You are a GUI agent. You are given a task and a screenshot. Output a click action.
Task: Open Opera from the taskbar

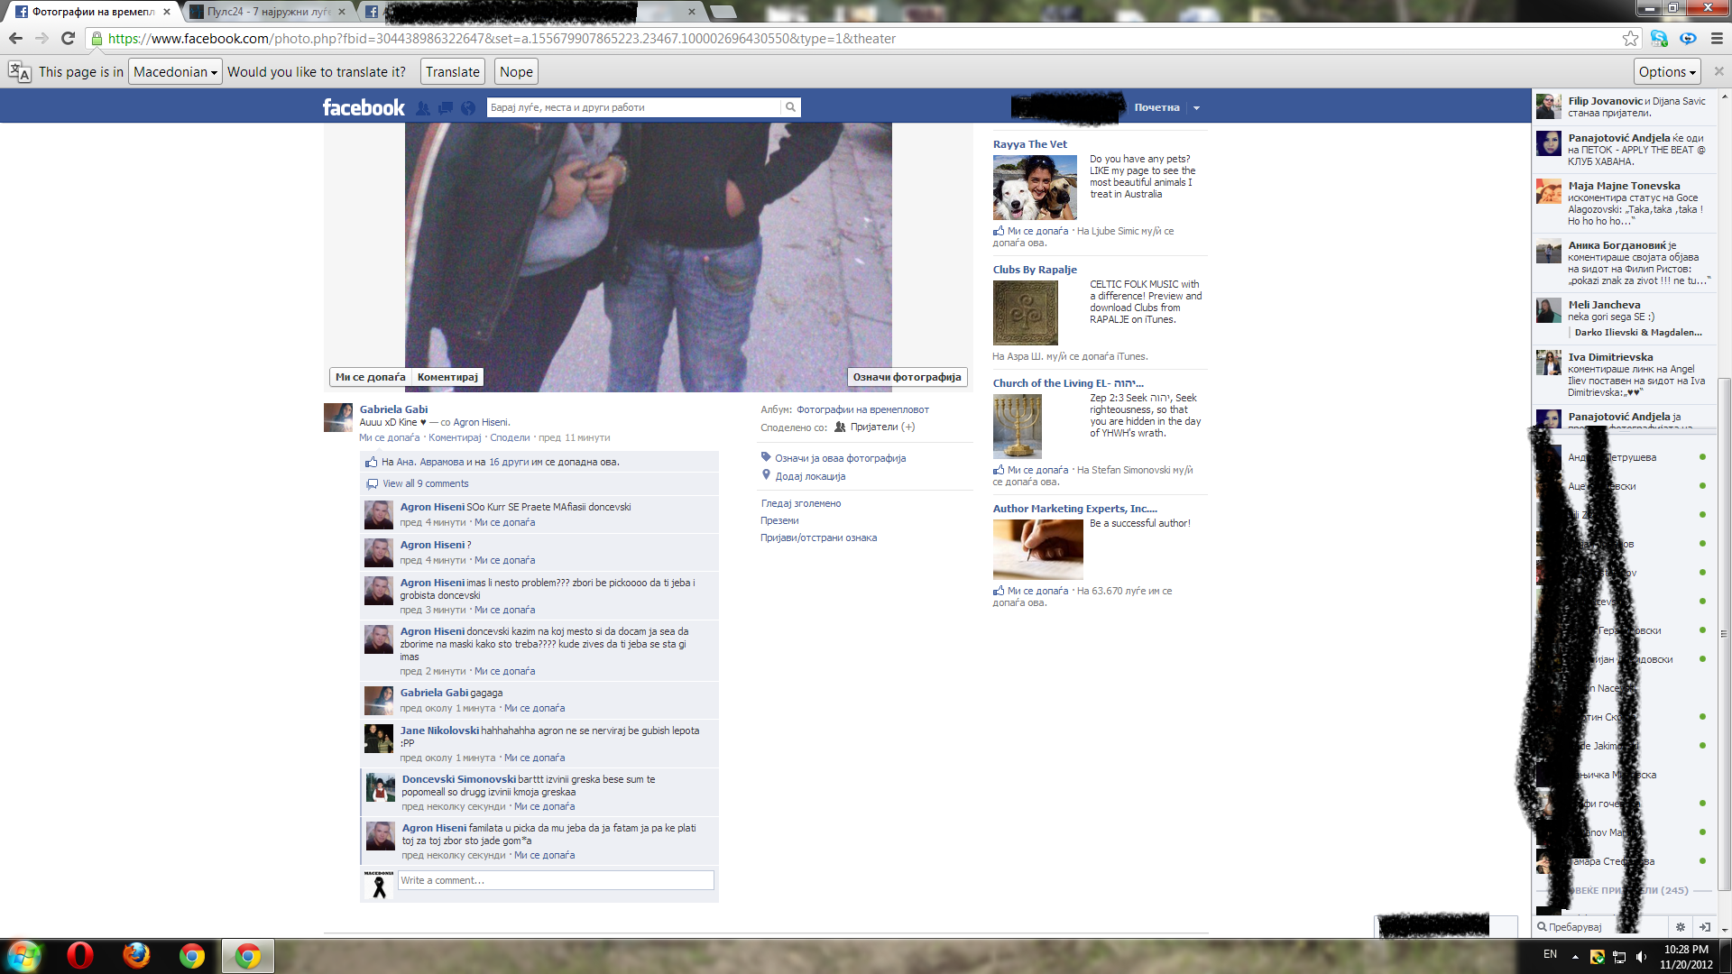click(x=80, y=956)
